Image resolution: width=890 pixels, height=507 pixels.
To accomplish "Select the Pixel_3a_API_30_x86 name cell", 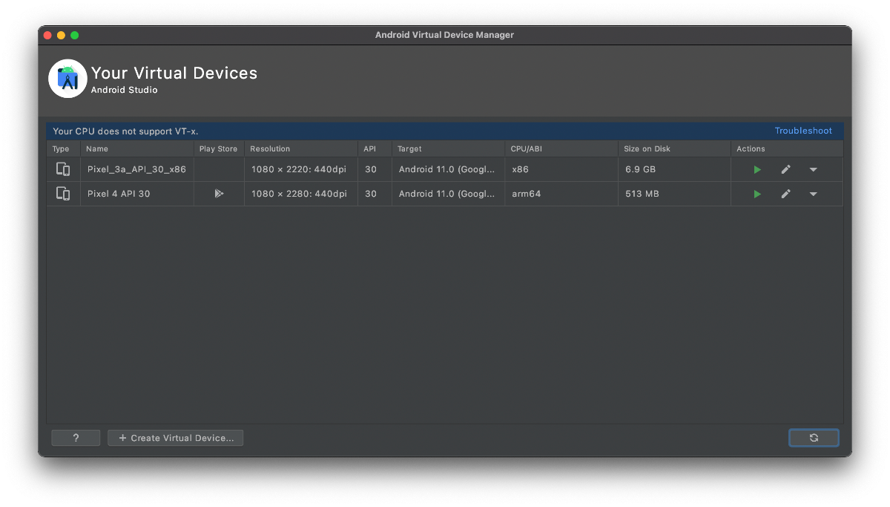I will click(136, 169).
